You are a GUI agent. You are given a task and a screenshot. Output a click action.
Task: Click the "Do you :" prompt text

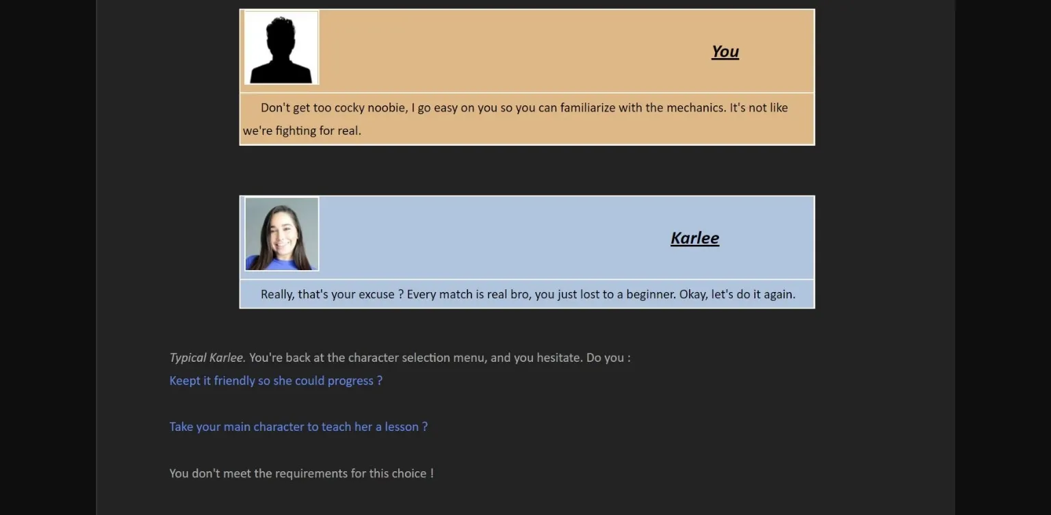608,358
